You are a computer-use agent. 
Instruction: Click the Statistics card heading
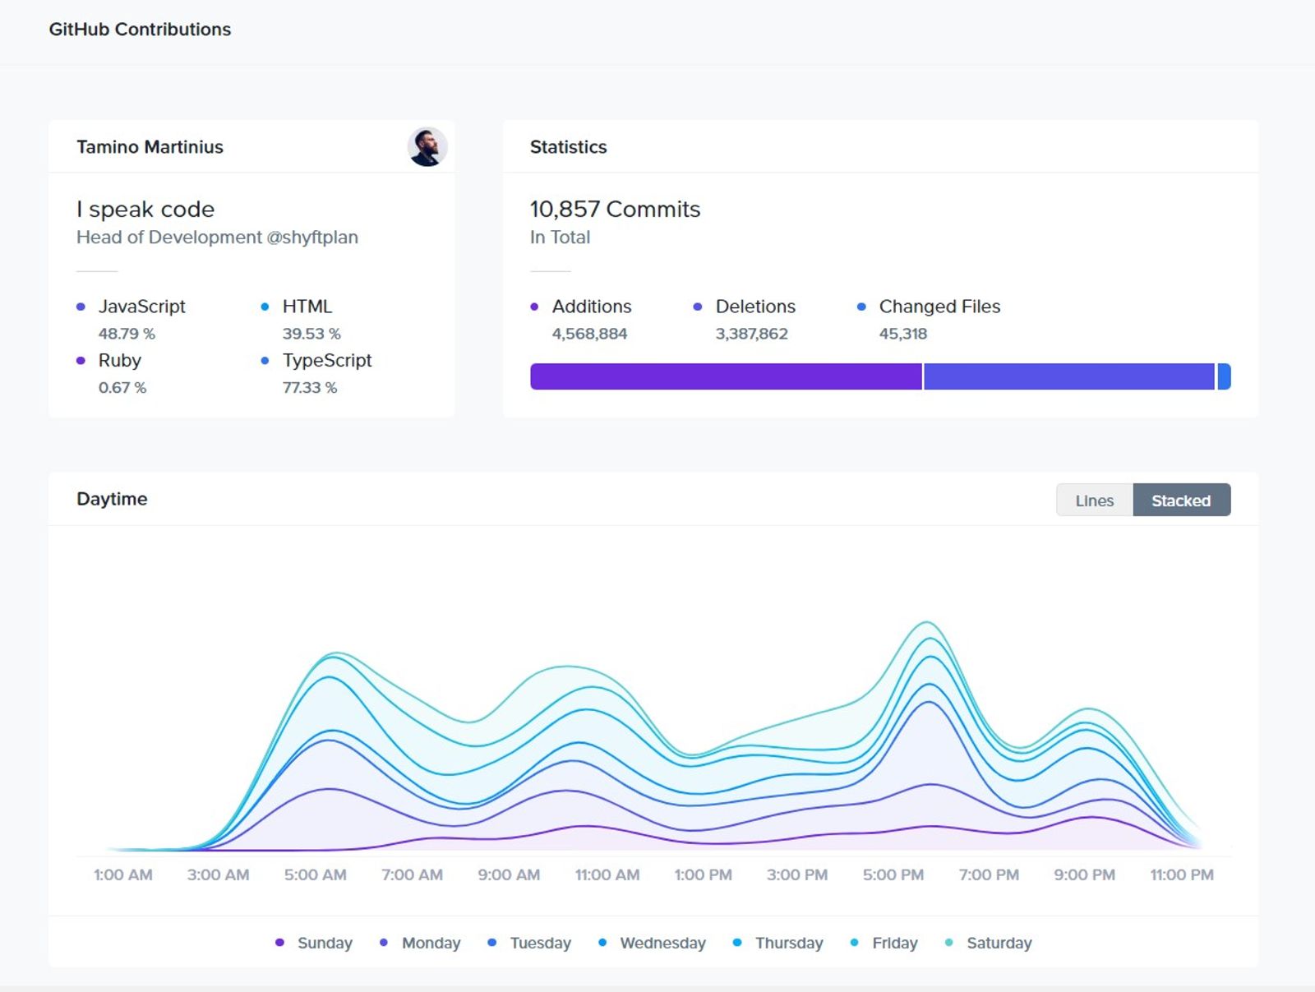[x=568, y=147]
